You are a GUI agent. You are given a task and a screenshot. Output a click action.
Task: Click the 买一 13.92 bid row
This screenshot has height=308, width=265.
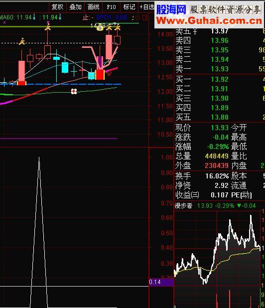(x=220, y=79)
